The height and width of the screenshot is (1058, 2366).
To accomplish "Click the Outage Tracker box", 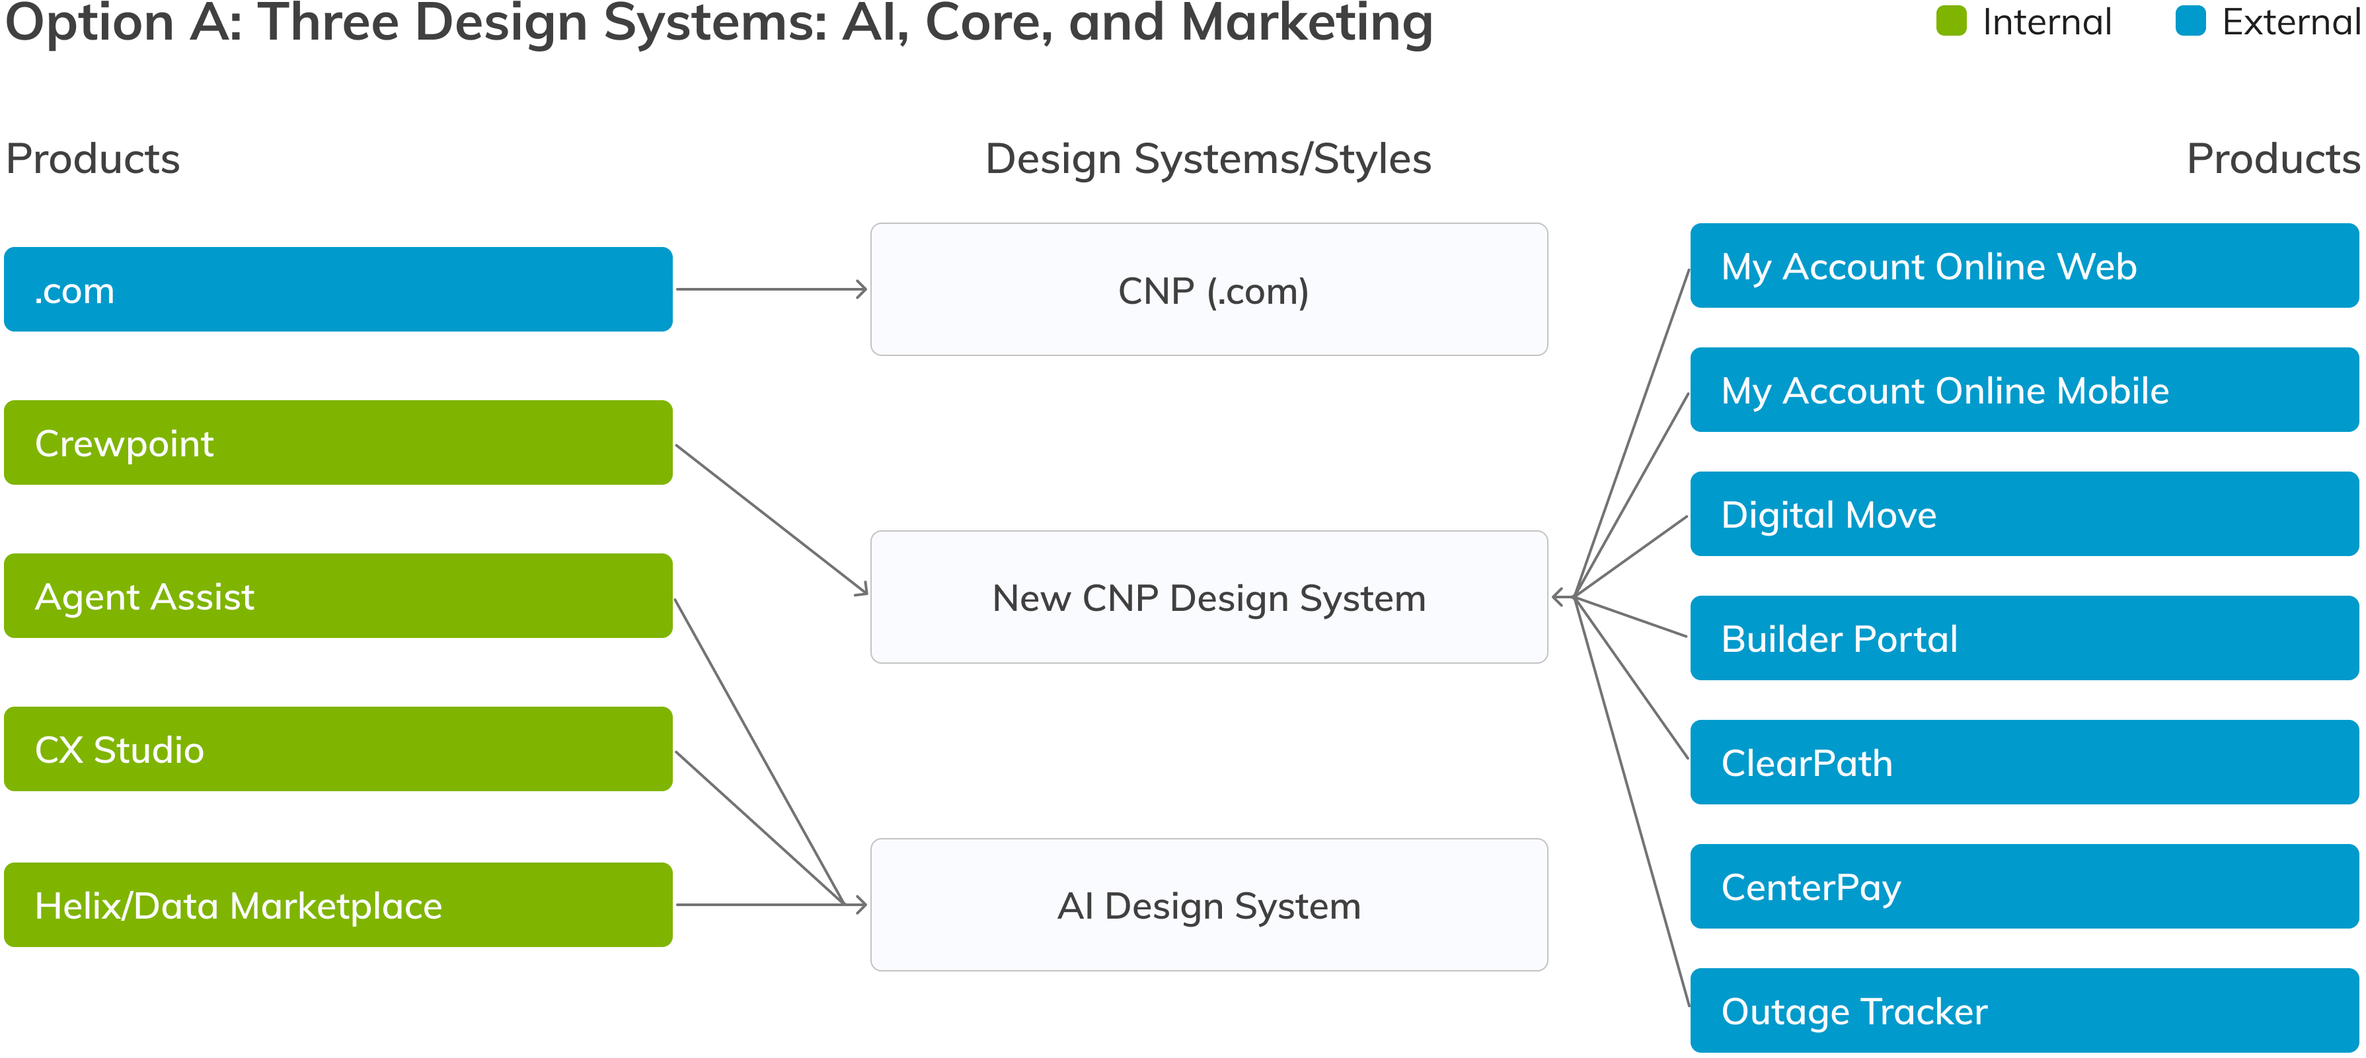I will (x=2024, y=1010).
